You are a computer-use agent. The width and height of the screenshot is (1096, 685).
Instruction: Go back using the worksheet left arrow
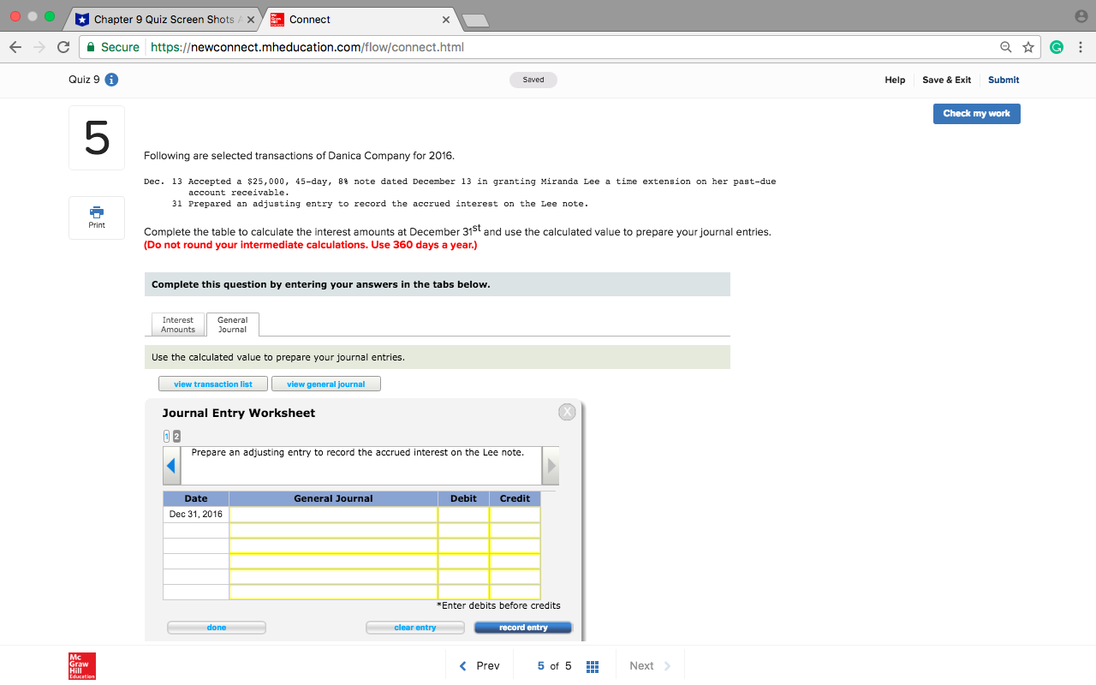(x=170, y=465)
